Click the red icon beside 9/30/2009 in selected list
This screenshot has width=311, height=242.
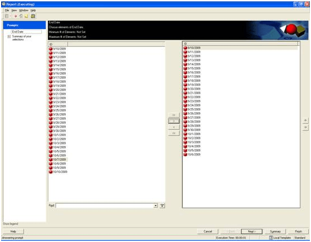coord(185,130)
